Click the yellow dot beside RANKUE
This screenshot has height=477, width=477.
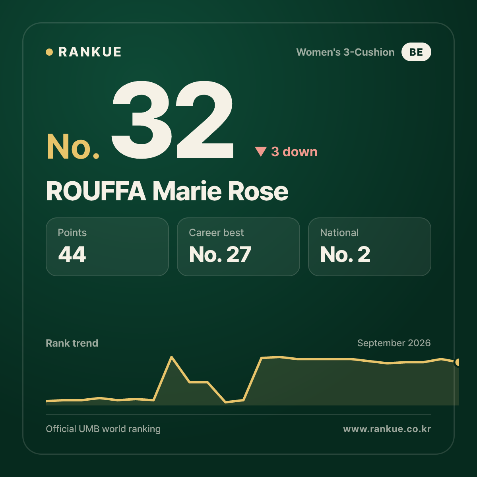pos(49,52)
